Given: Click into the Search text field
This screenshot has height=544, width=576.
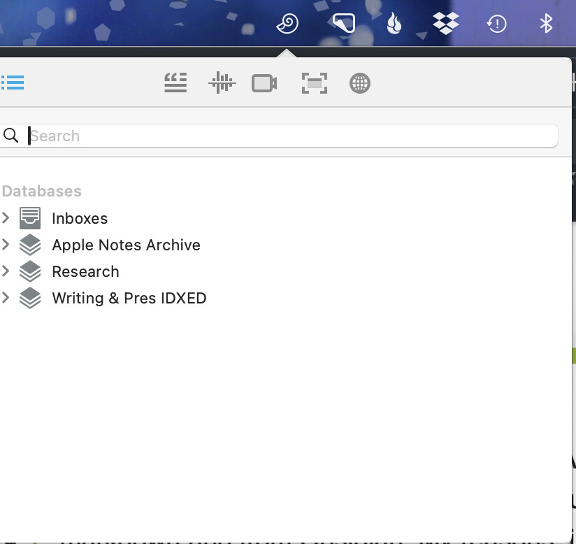Looking at the screenshot, I should (294, 136).
